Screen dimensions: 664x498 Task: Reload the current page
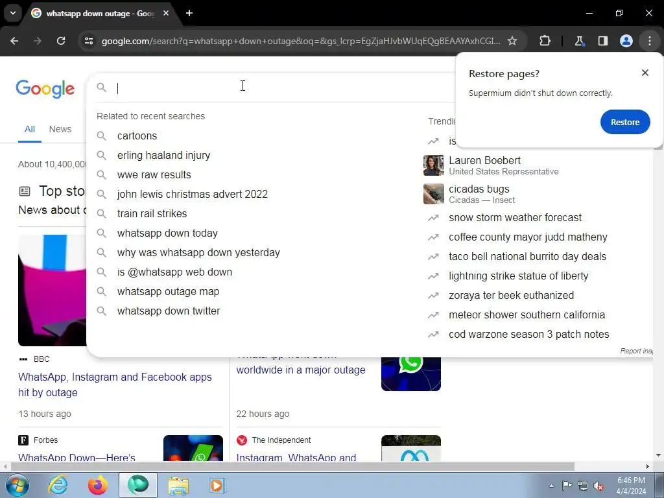[x=61, y=41]
